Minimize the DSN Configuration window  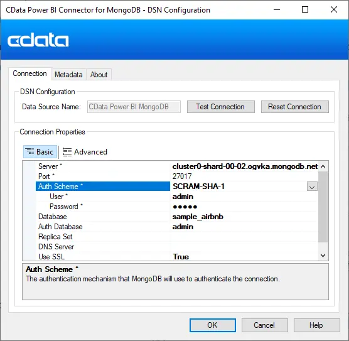tap(277, 10)
